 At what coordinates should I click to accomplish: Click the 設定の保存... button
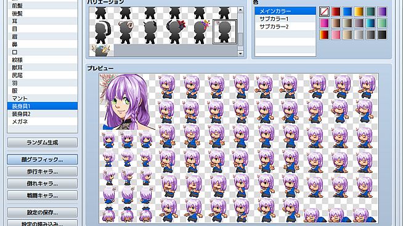click(x=43, y=212)
